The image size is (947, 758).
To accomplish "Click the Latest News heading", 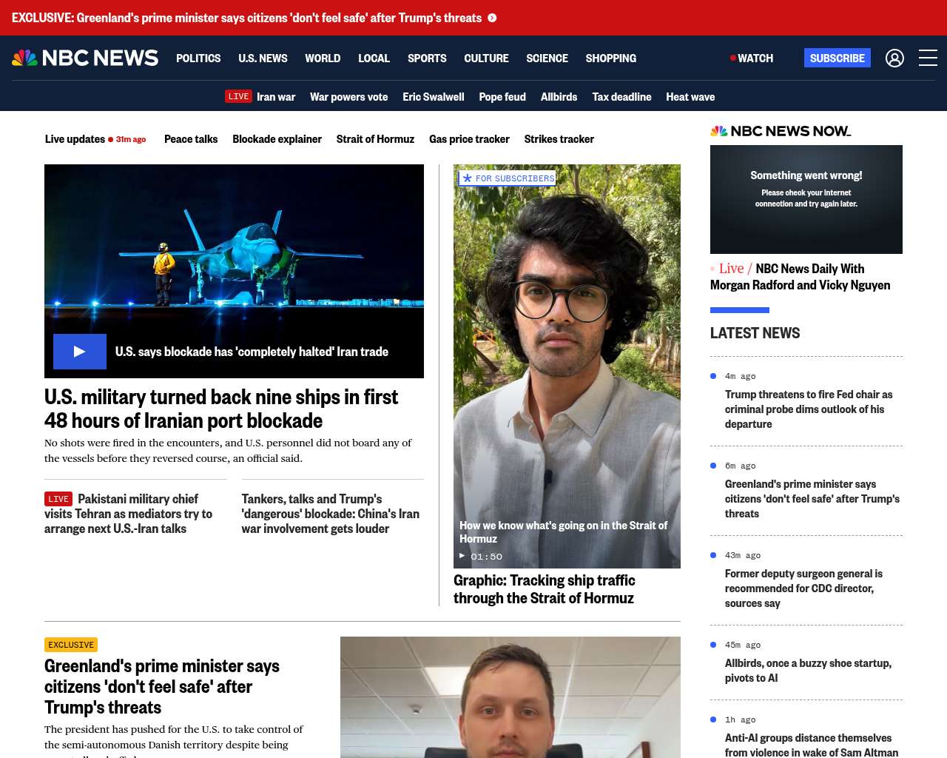I will [755, 333].
